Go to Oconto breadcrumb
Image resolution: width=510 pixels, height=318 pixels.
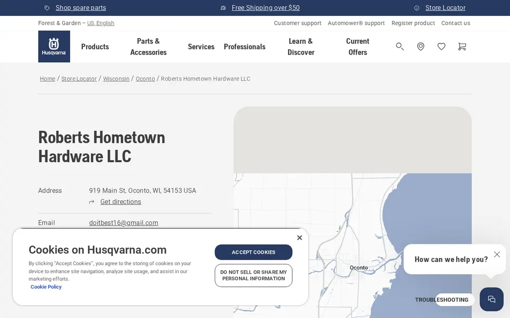145,78
